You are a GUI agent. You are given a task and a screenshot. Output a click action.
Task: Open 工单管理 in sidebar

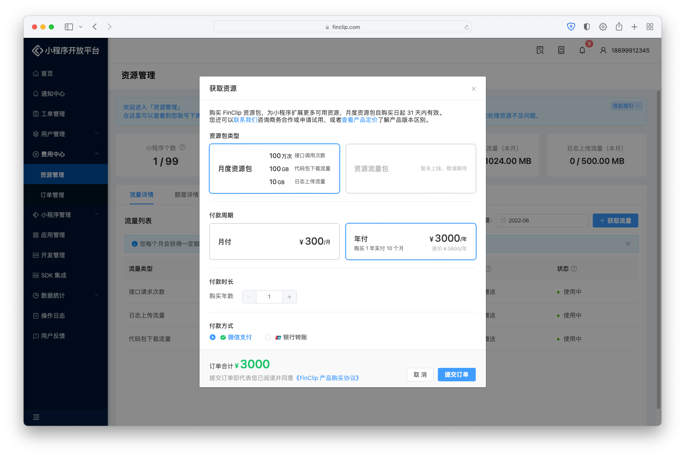(x=66, y=114)
